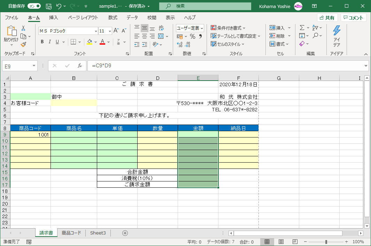Click the Save icon in title bar
Image resolution: width=371 pixels, height=246 pixels.
tap(48, 6)
